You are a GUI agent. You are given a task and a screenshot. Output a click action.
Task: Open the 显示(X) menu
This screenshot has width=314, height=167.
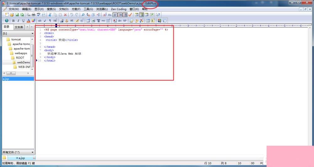39,9
